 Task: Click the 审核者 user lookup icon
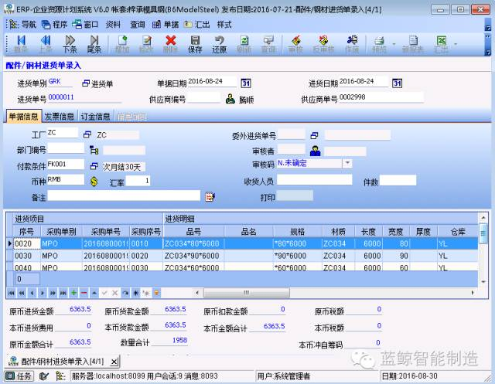(315, 151)
